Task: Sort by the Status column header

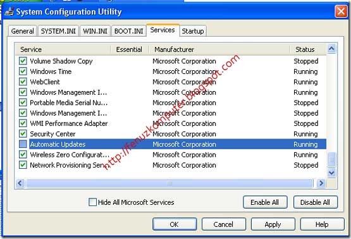Action: tap(307, 49)
